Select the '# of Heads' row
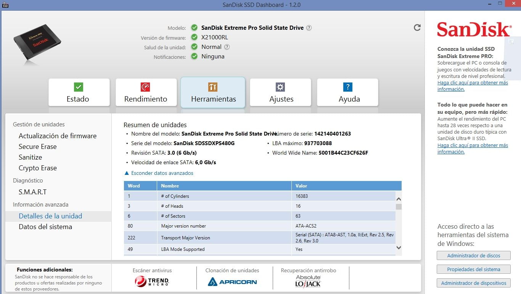This screenshot has width=521, height=294. [x=259, y=206]
